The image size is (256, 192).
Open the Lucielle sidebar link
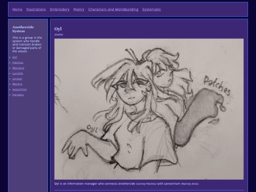pos(18,73)
